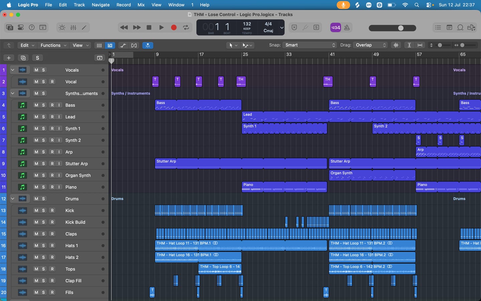This screenshot has width=481, height=301.
Task: Open the left-click Pointer tool menu
Action: pyautogui.click(x=233, y=45)
